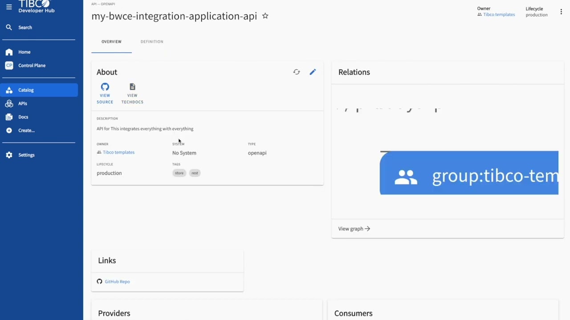Image resolution: width=570 pixels, height=320 pixels.
Task: Click the Docs library icon
Action: coord(9,117)
